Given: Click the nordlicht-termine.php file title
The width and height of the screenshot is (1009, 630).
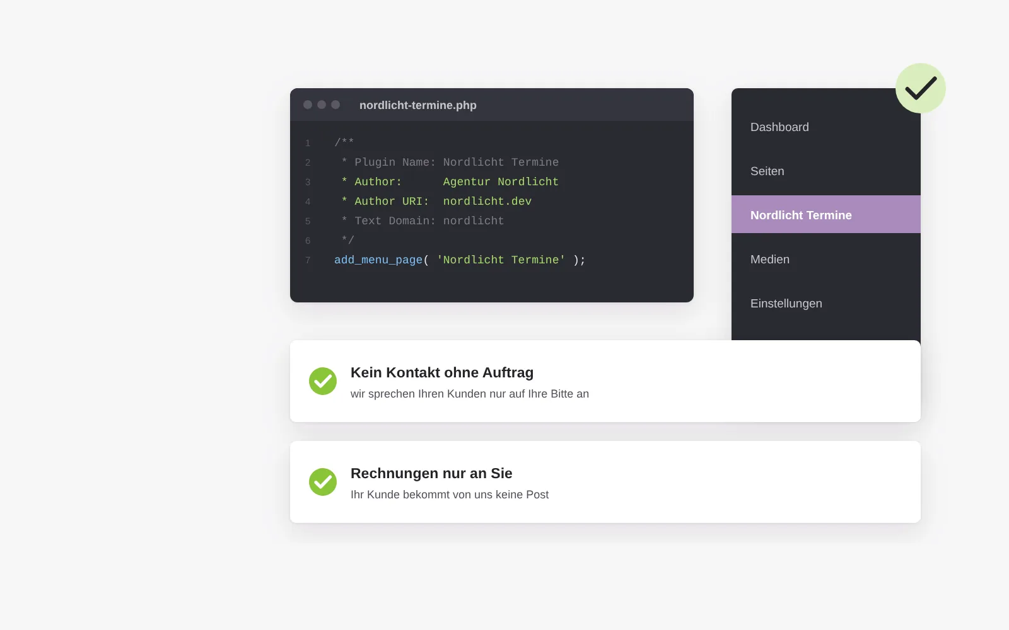Looking at the screenshot, I should (x=418, y=105).
